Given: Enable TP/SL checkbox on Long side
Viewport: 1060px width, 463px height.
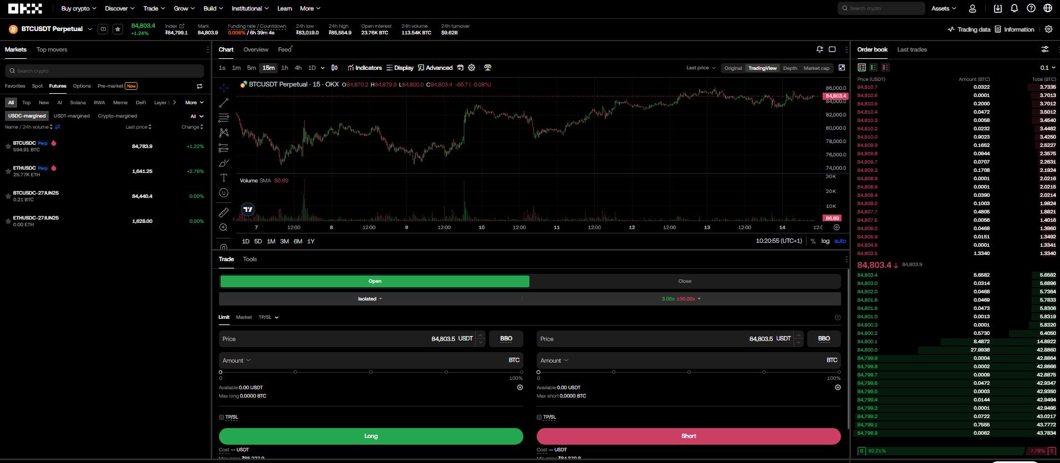Looking at the screenshot, I should (x=221, y=417).
